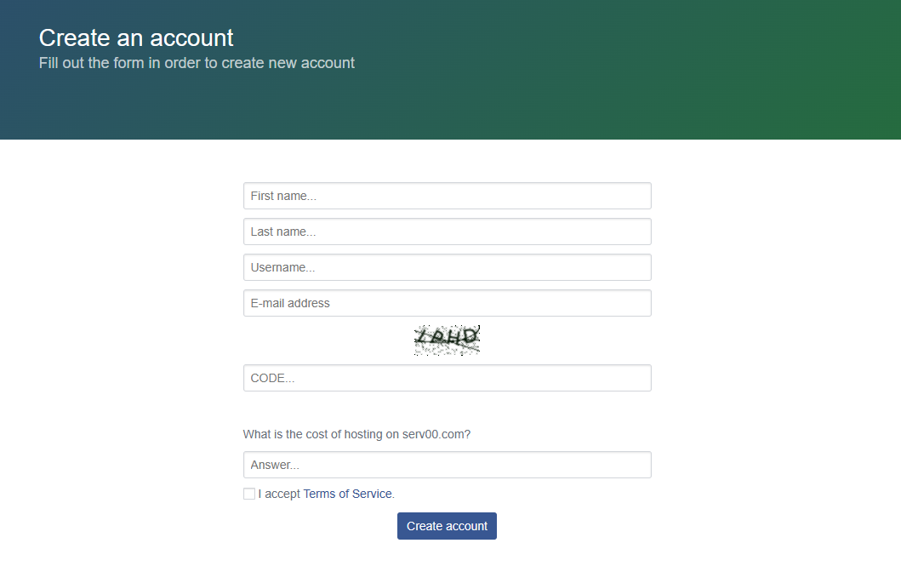The image size is (901, 566).
Task: Click into the E-mail address field
Action: pos(447,303)
